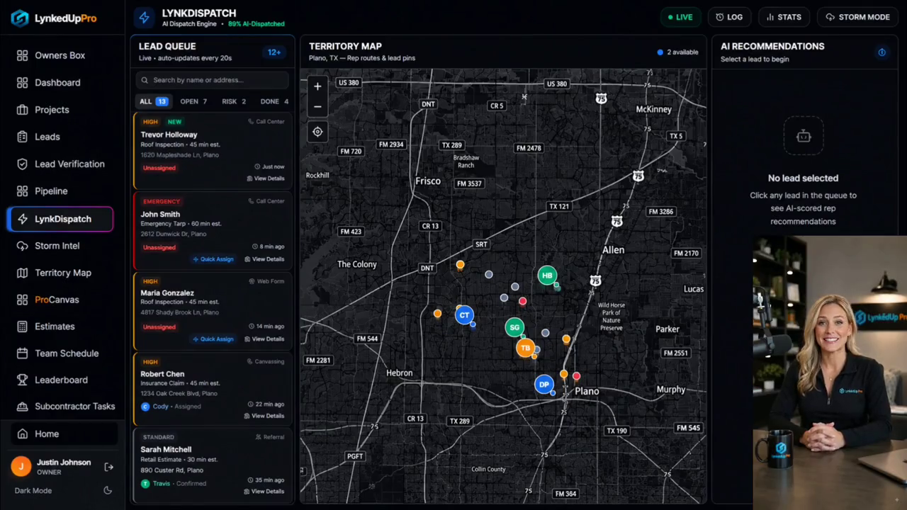Click the 12+ badge in Lead Queue header
Screen dimensions: 907x510
tap(274, 52)
